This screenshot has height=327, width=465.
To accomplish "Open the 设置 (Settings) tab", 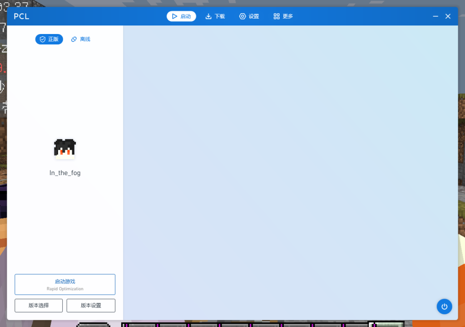I will [x=249, y=16].
